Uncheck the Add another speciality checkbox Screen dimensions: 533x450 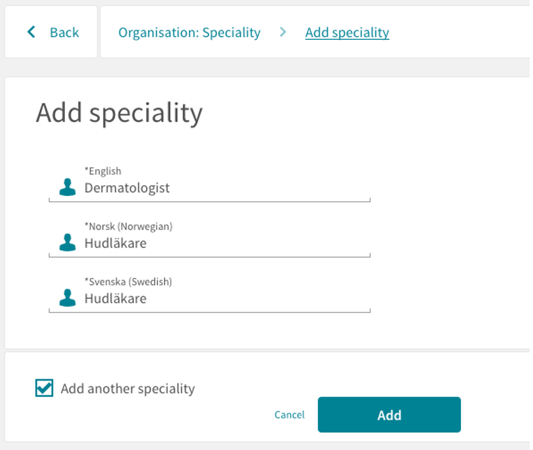[x=44, y=388]
